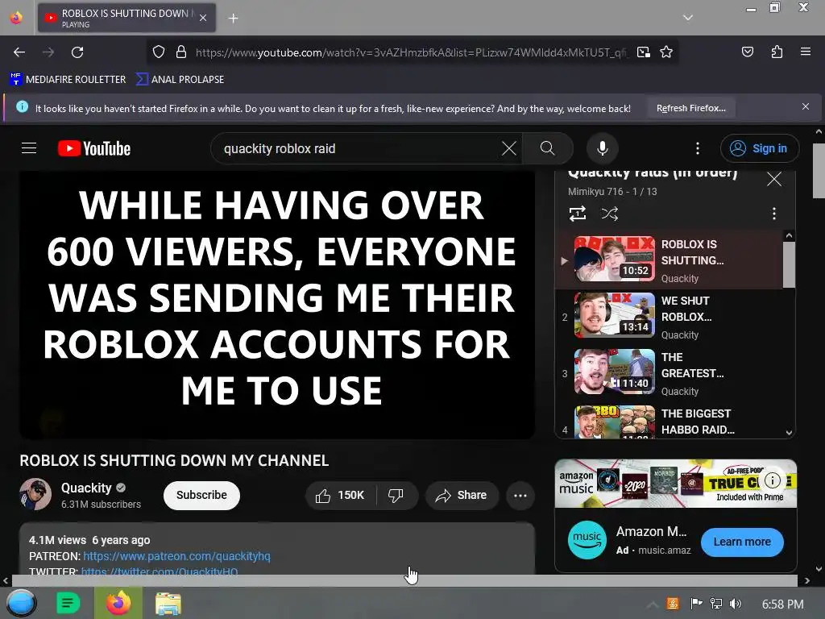Open more actions ellipsis under video
Screen dimensions: 825x619
(520, 496)
